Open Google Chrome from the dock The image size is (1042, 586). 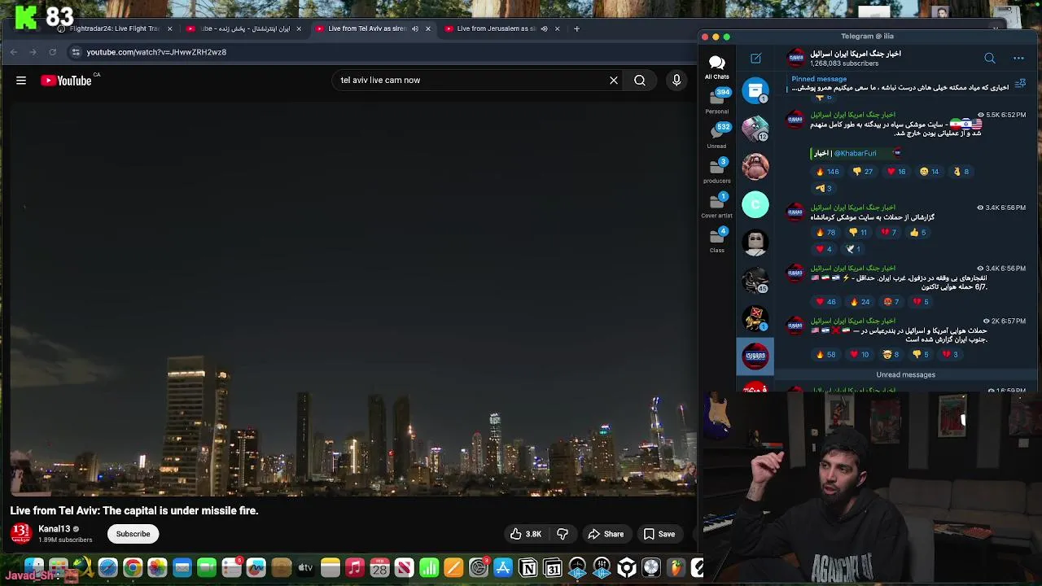pyautogui.click(x=133, y=568)
